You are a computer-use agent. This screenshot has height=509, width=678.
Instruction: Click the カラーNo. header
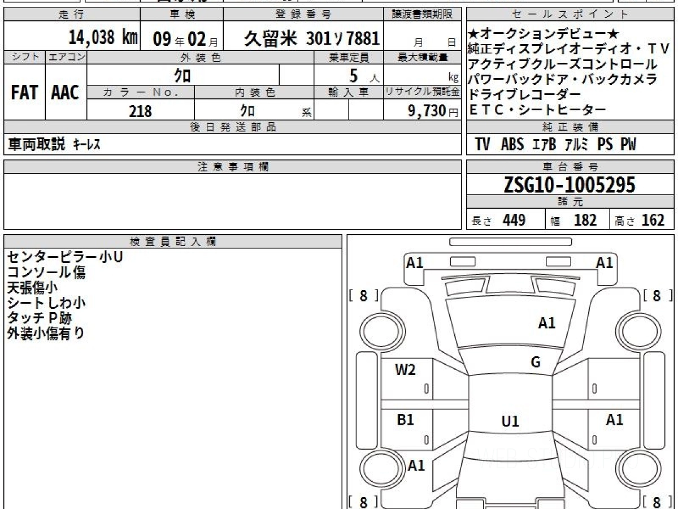click(141, 92)
